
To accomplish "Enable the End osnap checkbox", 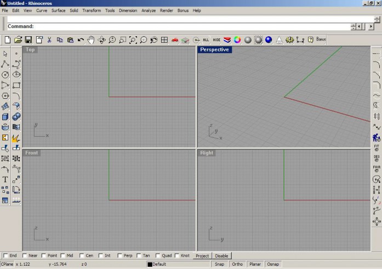I will 5,256.
